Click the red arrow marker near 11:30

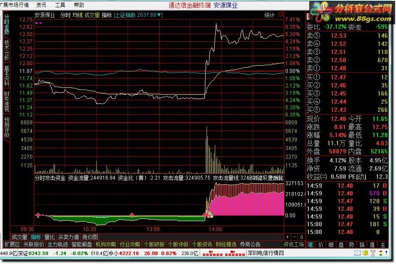tap(131, 215)
